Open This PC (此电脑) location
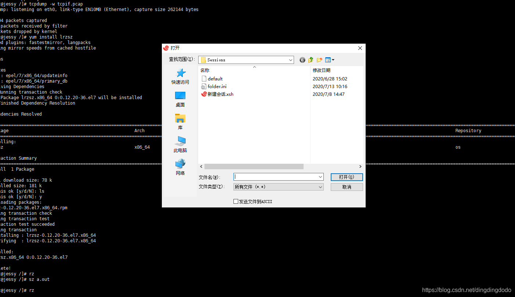 click(180, 145)
